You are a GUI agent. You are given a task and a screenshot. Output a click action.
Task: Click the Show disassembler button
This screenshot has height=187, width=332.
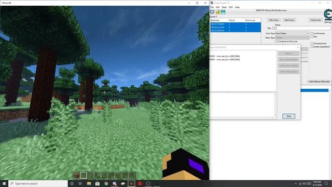point(288,60)
